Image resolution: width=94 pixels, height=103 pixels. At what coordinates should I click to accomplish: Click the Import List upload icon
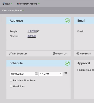tap(54, 54)
